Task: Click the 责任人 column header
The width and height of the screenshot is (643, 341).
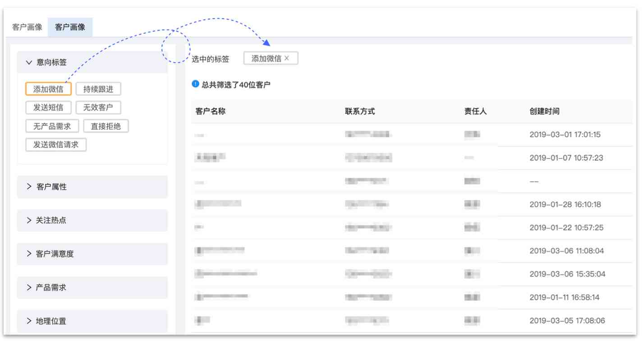Action: click(x=476, y=111)
